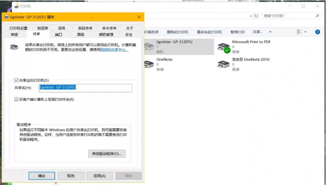Select the Gprinter GP-3120TU printer icon in list
The height and width of the screenshot is (185, 326).
tap(149, 47)
